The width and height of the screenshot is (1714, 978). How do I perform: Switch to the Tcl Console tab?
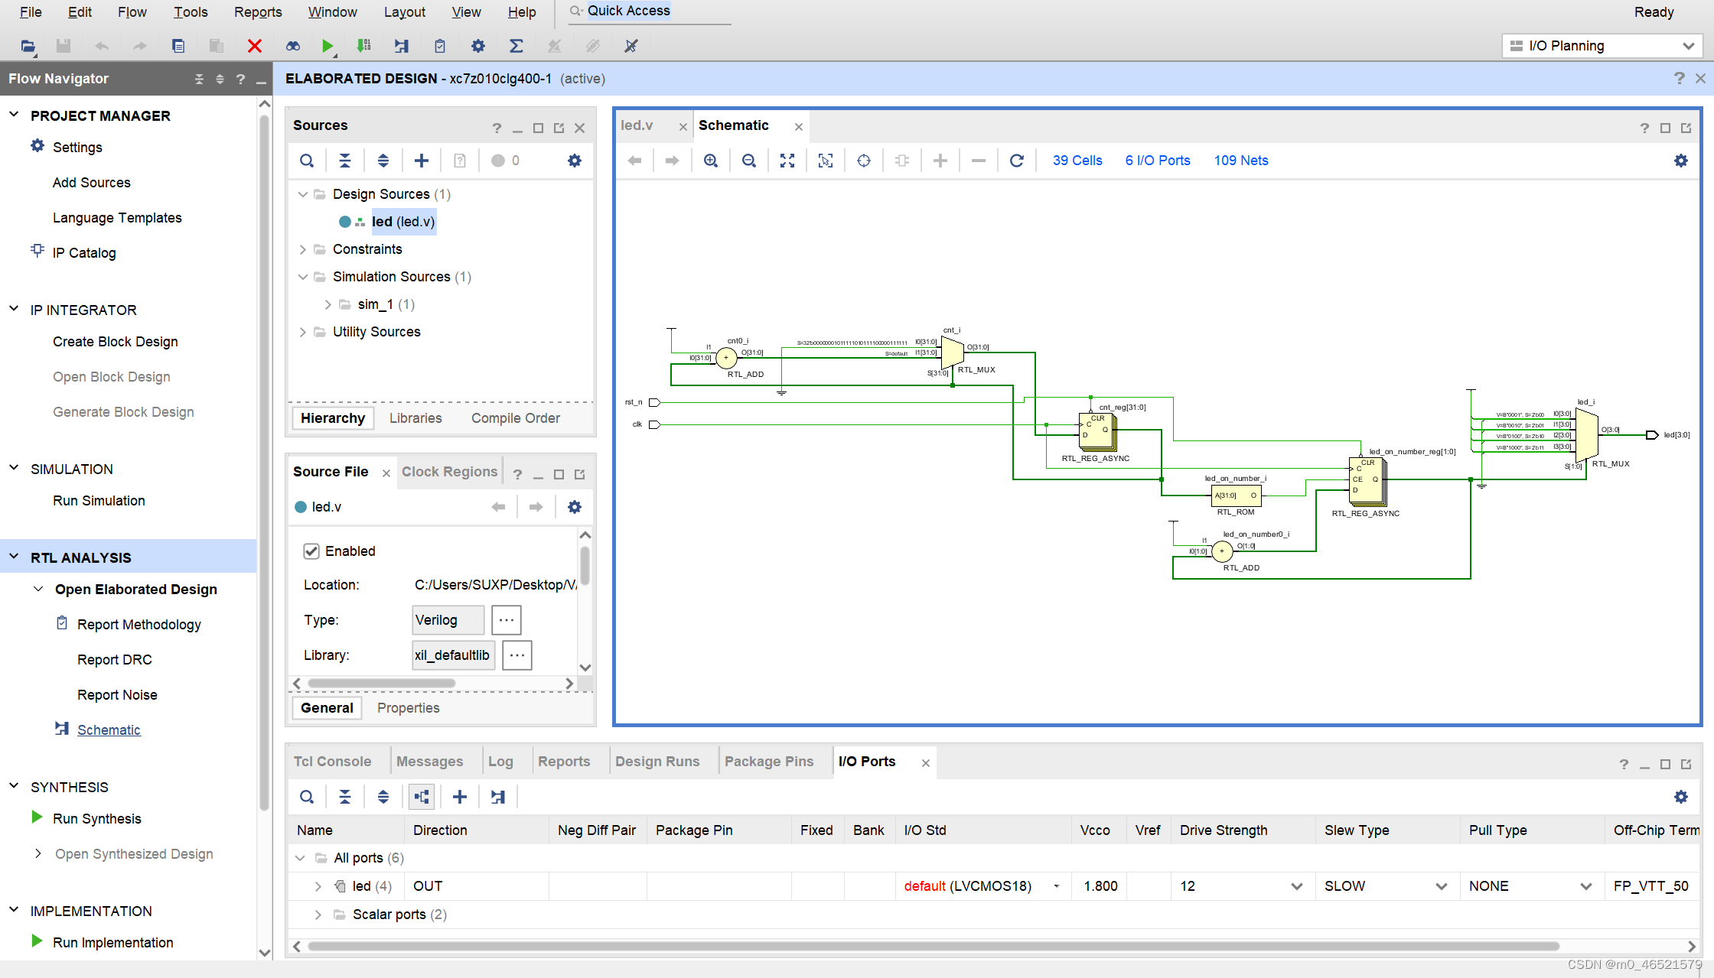coord(332,762)
